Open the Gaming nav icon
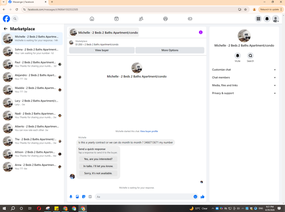Screen dimensions: 285x212 (190, 19)
